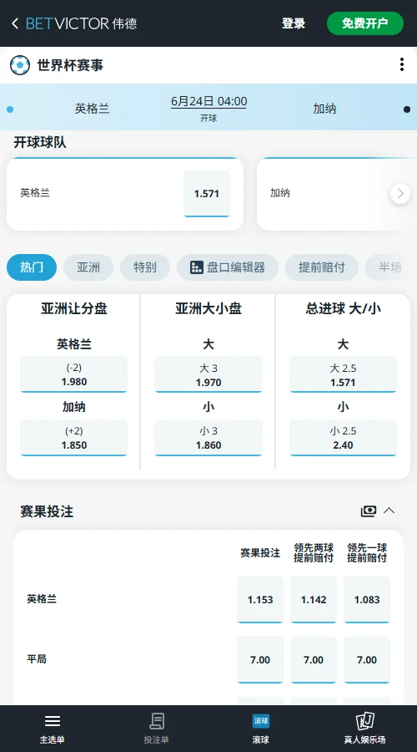The image size is (417, 752).
Task: Switch to the 提前赔付 tab
Action: click(322, 267)
